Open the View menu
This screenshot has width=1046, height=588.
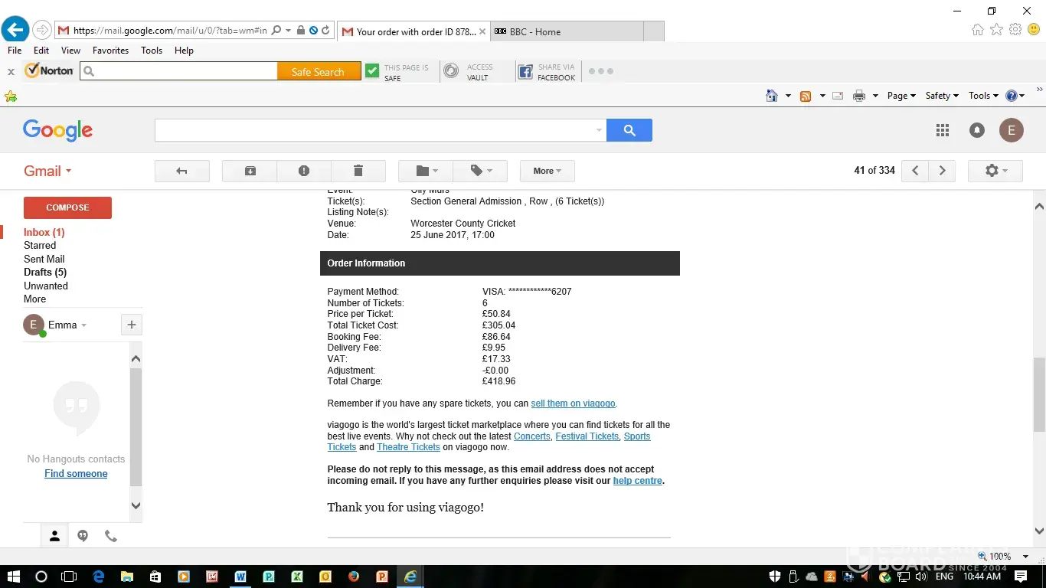(x=70, y=51)
